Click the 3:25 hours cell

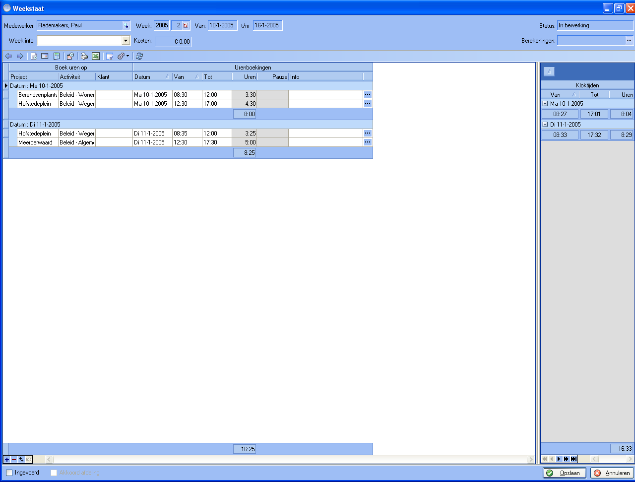245,133
